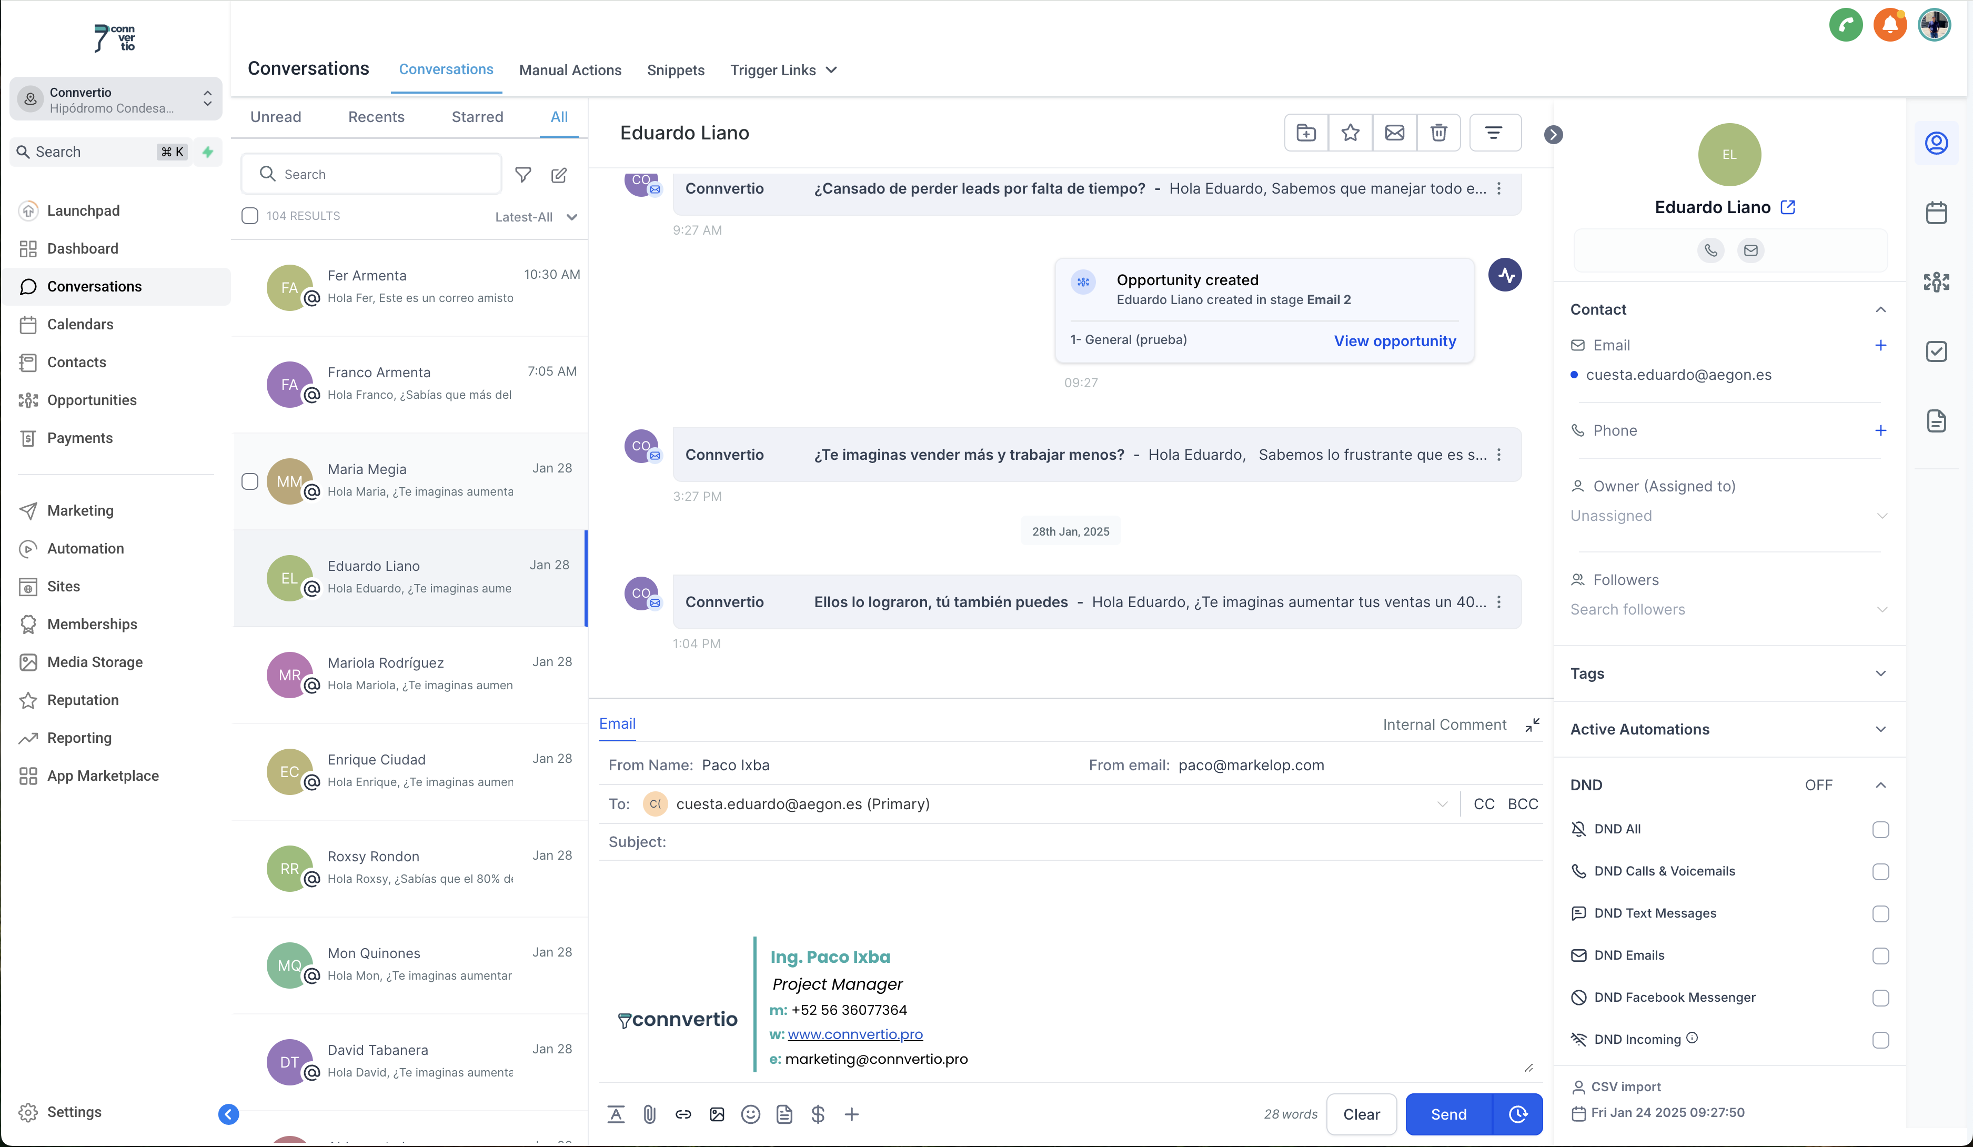Delete the conversation with trash icon

[x=1438, y=133]
